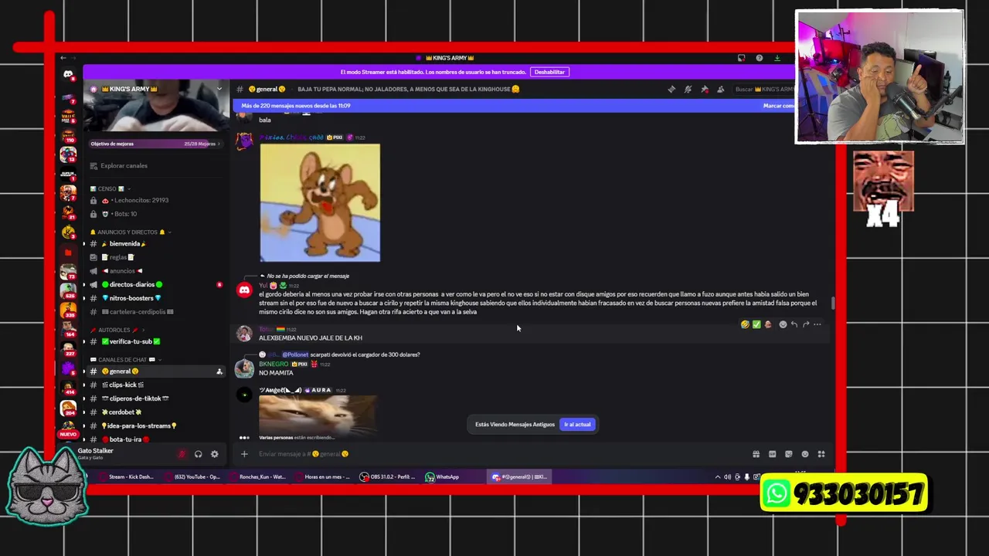The image size is (989, 556).
Task: Click Gato Stalker user name panel
Action: (x=96, y=453)
